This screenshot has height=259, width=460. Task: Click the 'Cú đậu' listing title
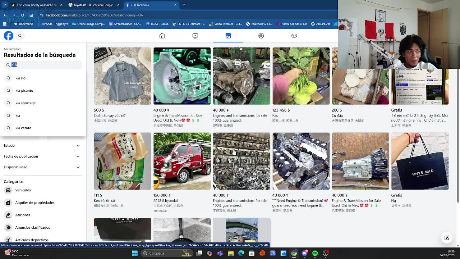coord(337,115)
